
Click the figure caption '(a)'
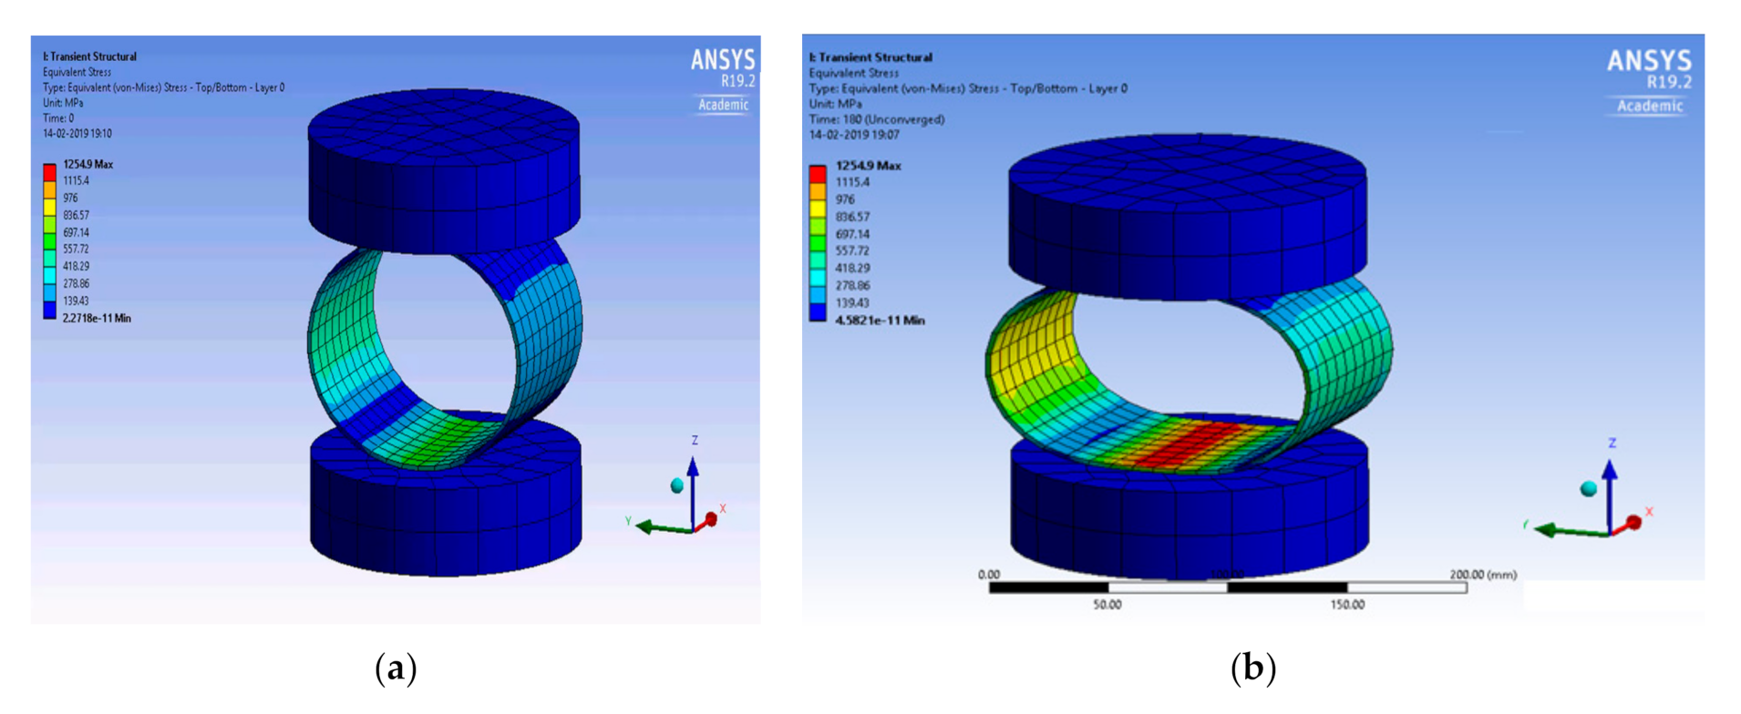pos(396,668)
